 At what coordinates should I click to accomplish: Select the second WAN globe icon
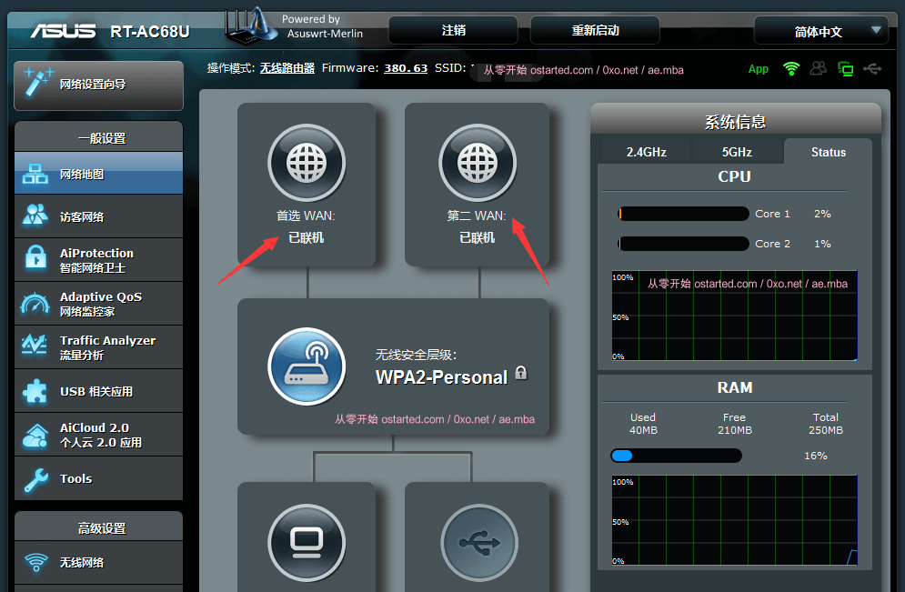click(x=478, y=163)
